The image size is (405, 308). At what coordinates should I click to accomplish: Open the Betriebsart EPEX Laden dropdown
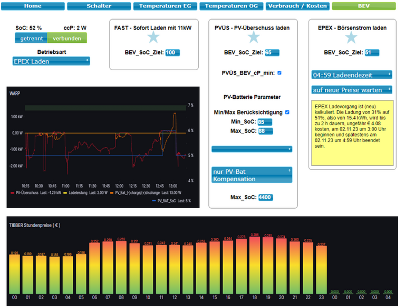coord(51,61)
